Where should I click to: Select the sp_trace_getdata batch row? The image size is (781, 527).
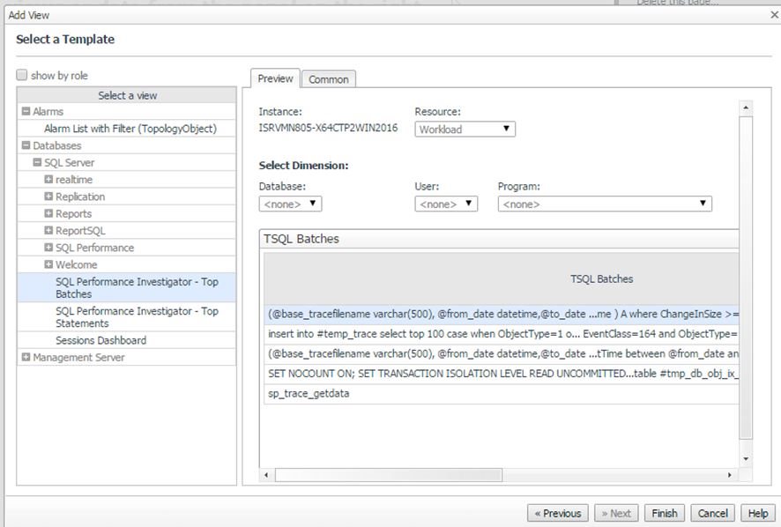502,394
